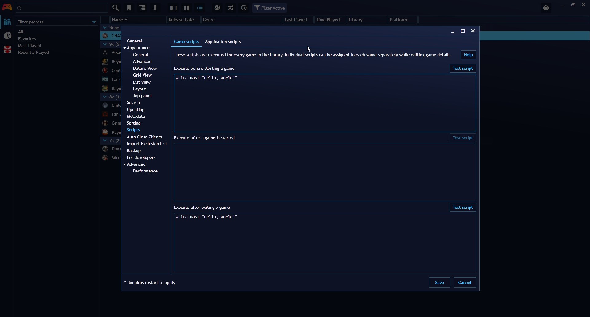Open the clock icon in the toolbar
Viewport: 590px width, 317px height.
coord(244,8)
